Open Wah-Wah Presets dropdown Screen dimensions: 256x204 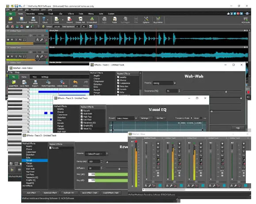coord(175,83)
